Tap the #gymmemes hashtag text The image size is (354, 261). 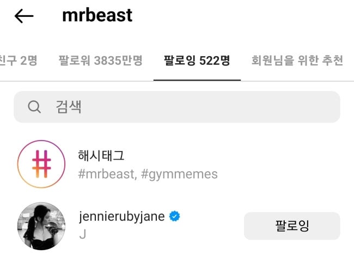pos(180,174)
